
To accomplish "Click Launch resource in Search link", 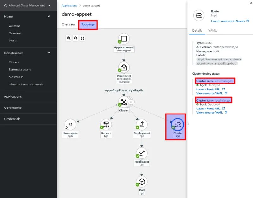I will click(228, 21).
